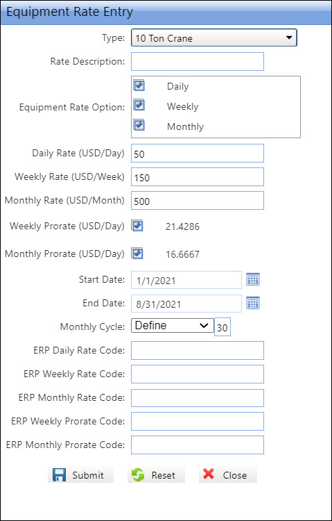This screenshot has height=521, width=332.
Task: Click the red X Close icon
Action: (x=209, y=474)
